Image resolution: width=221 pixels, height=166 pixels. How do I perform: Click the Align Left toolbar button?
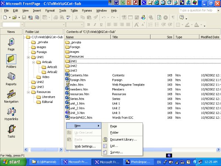pos(109,25)
